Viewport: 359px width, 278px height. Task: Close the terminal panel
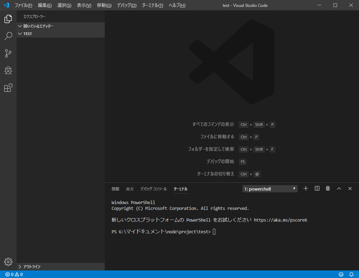coord(350,189)
